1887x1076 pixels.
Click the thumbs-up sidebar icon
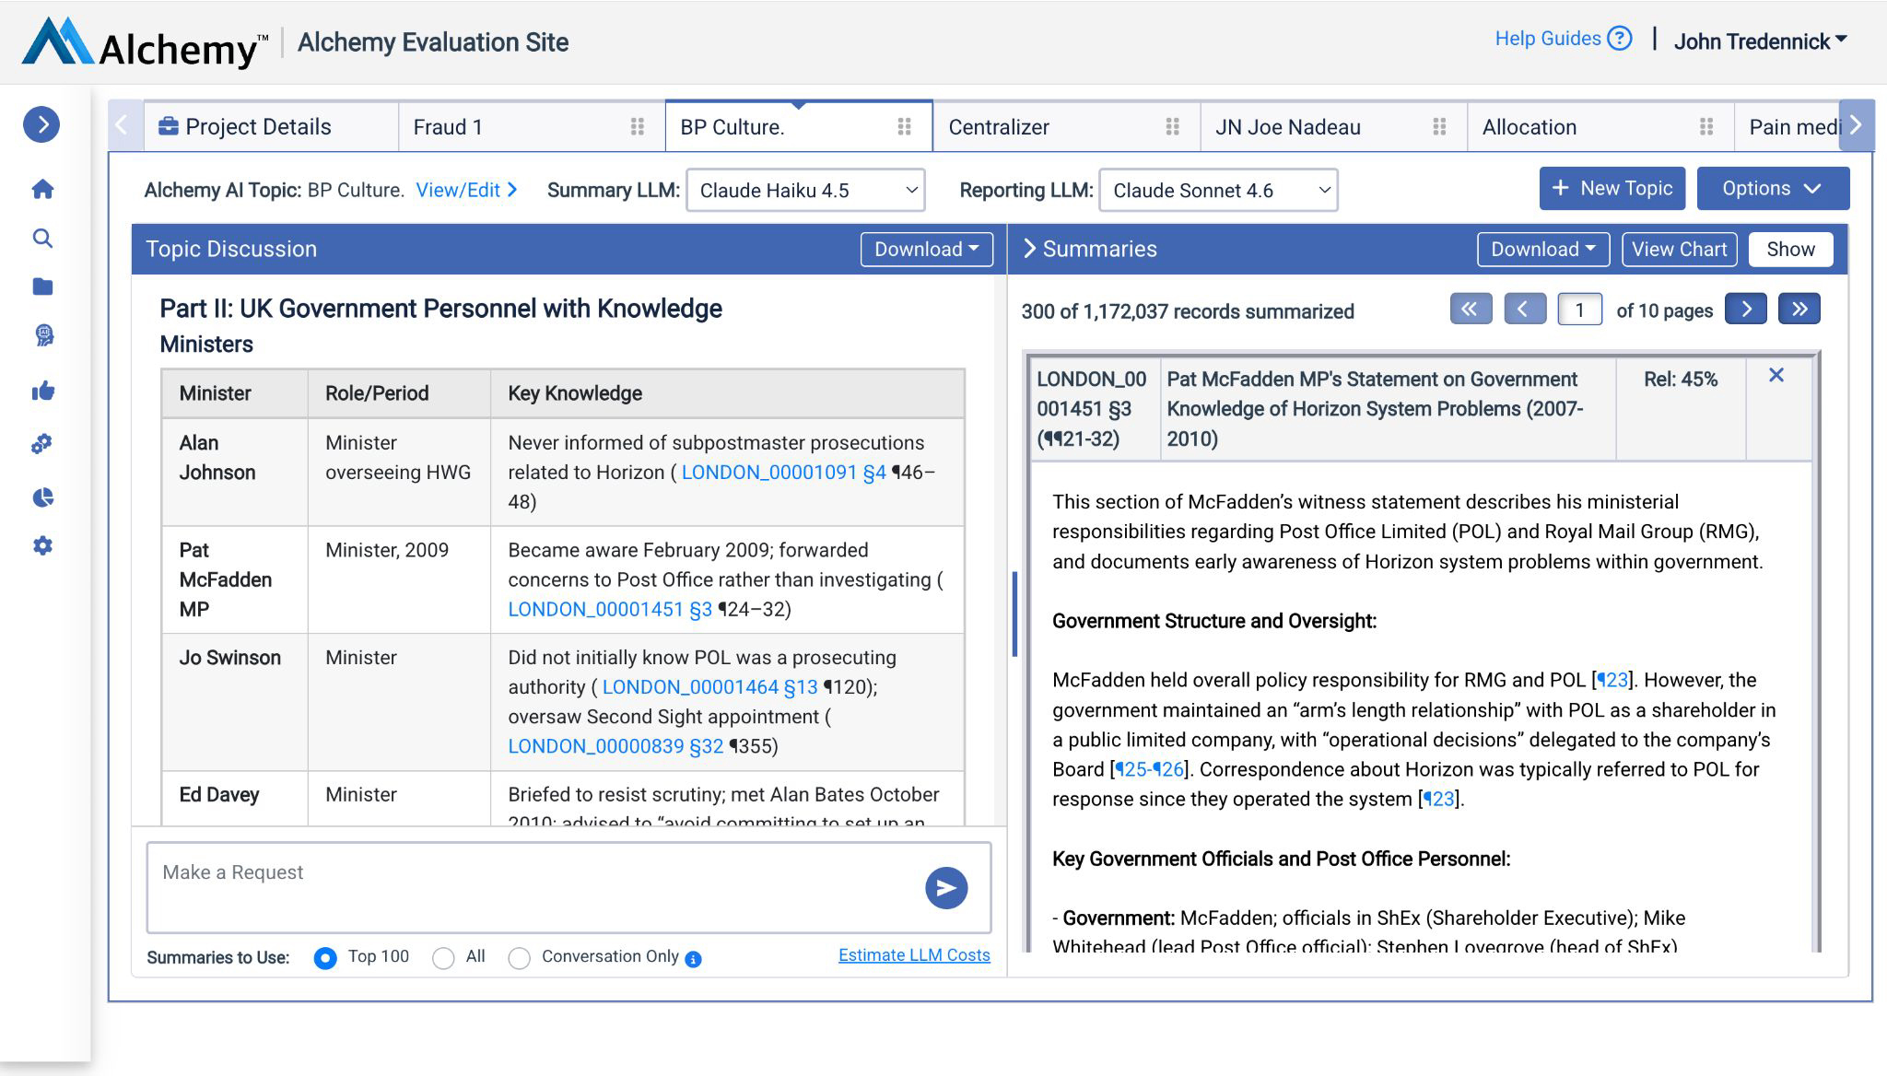[x=43, y=392]
